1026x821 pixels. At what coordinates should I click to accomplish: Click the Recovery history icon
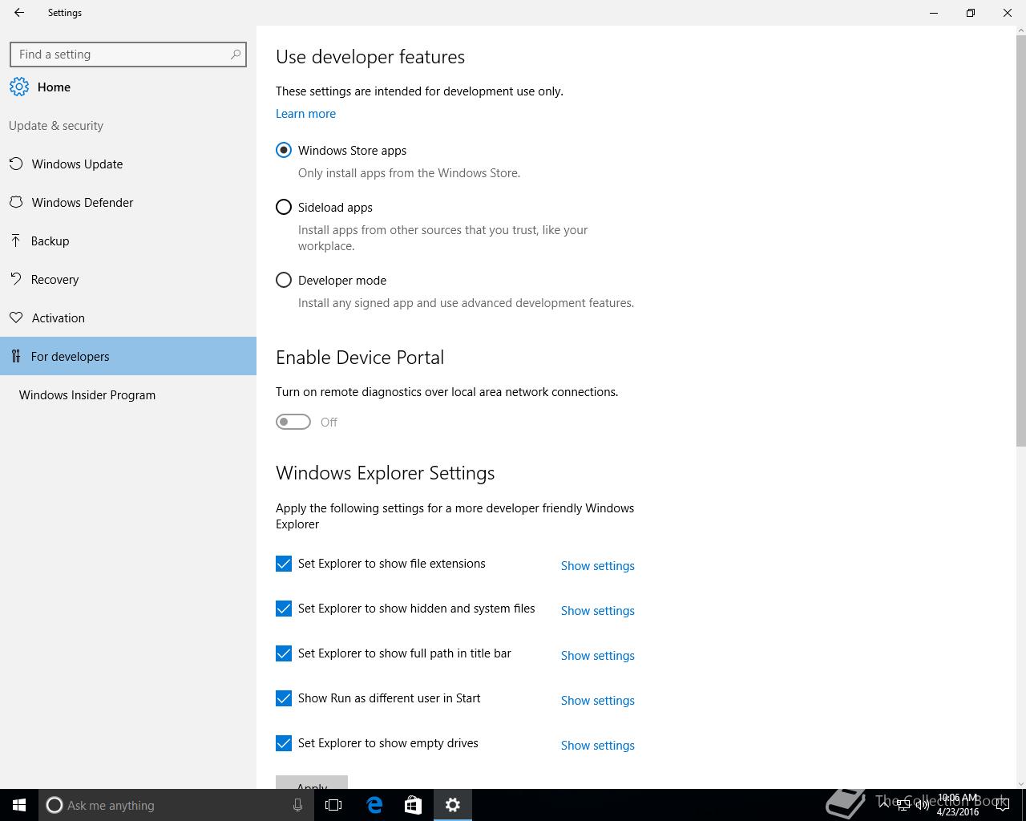16,280
